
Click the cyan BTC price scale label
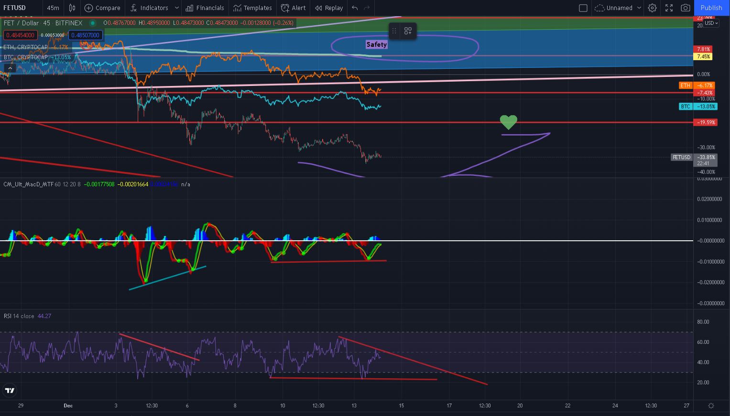698,107
